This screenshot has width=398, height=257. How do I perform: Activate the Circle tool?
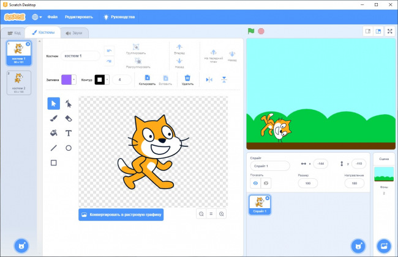click(69, 148)
